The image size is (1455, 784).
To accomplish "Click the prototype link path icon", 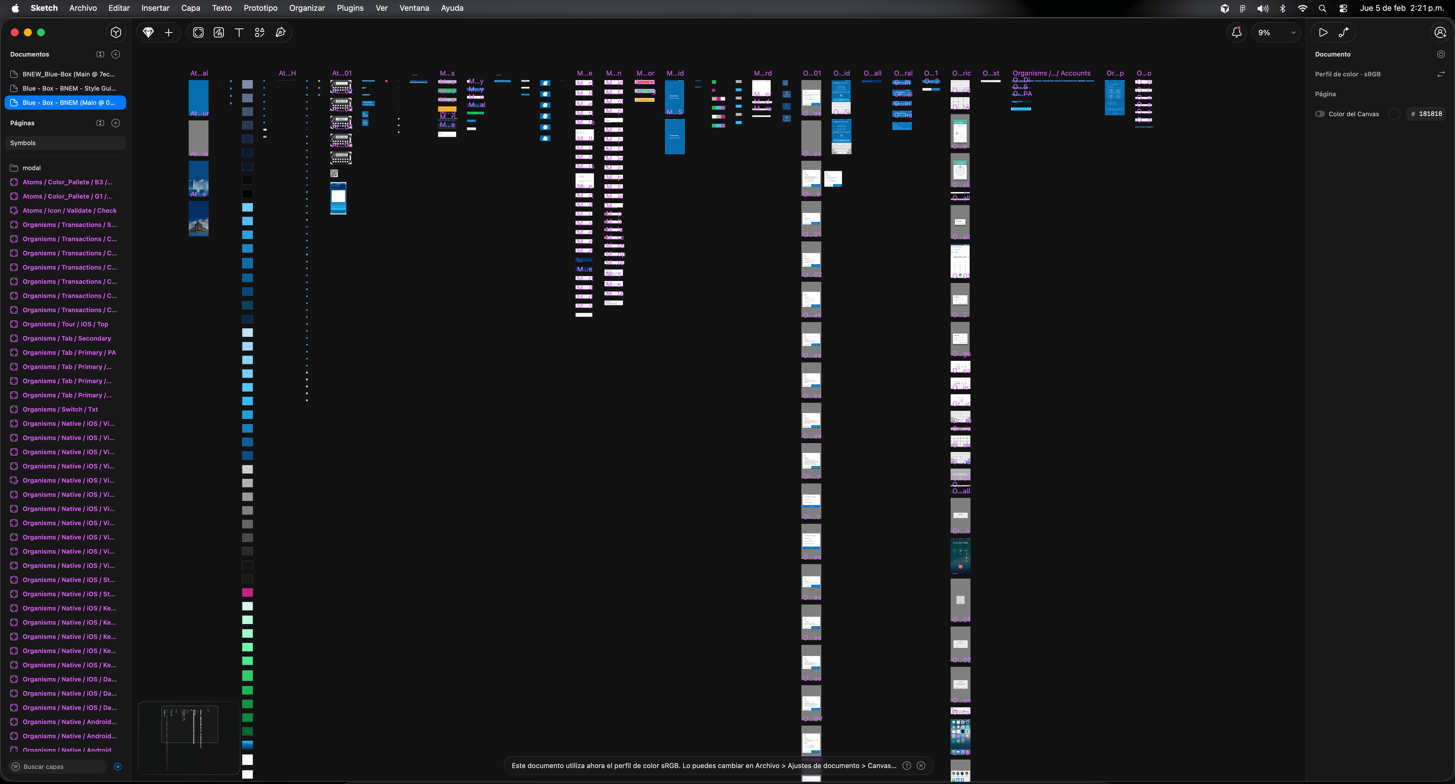I will pyautogui.click(x=1344, y=33).
